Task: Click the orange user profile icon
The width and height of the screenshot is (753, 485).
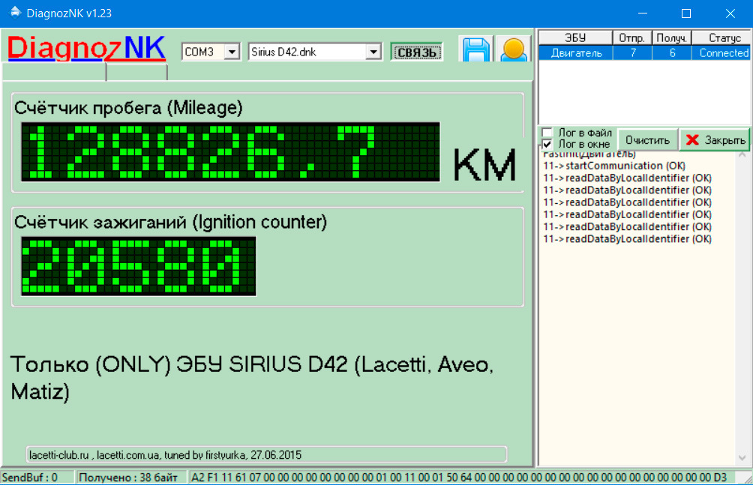Action: click(514, 49)
